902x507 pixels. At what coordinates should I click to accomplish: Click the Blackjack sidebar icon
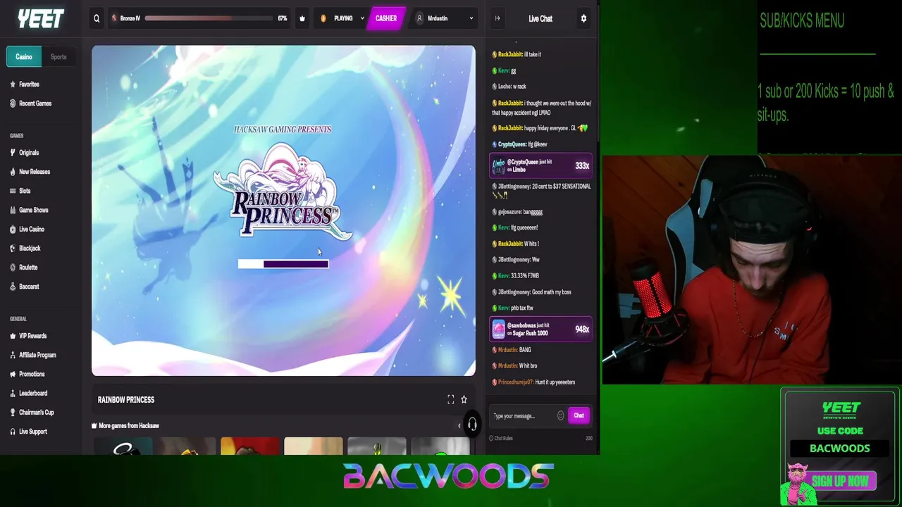[13, 249]
